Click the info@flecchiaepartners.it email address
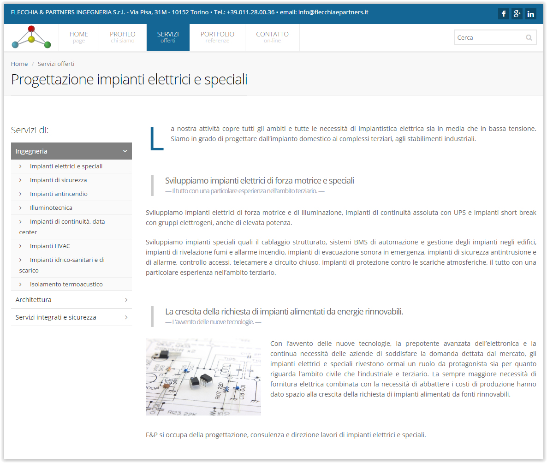Image resolution: width=547 pixels, height=463 pixels. pyautogui.click(x=333, y=12)
